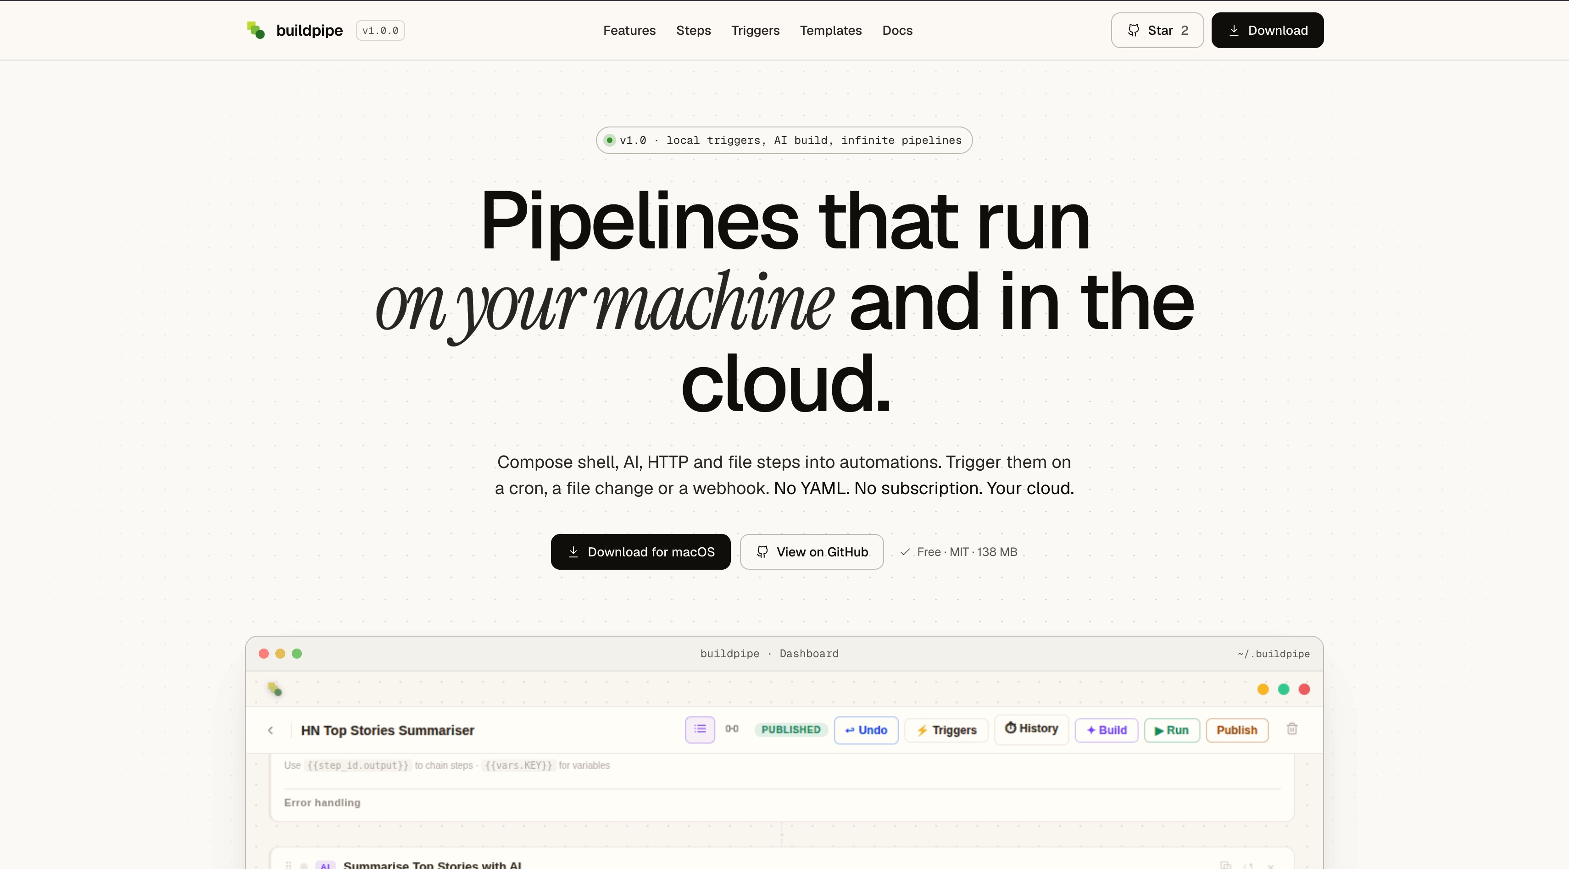Screen dimensions: 1569x869
Task: Click the orange dot in the dashboard toolbar
Action: tap(1263, 689)
